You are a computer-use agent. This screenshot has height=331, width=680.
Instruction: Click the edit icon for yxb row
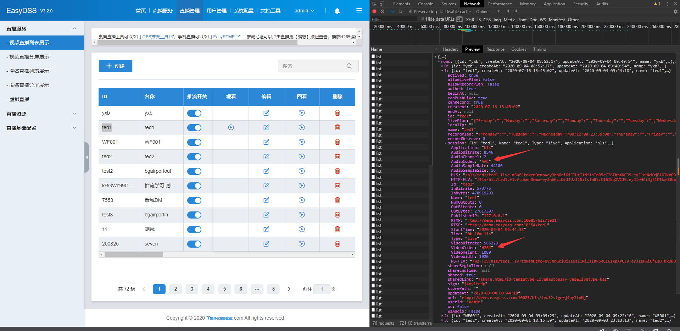pyautogui.click(x=266, y=113)
